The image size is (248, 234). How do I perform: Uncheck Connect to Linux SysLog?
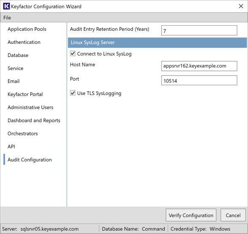click(73, 54)
